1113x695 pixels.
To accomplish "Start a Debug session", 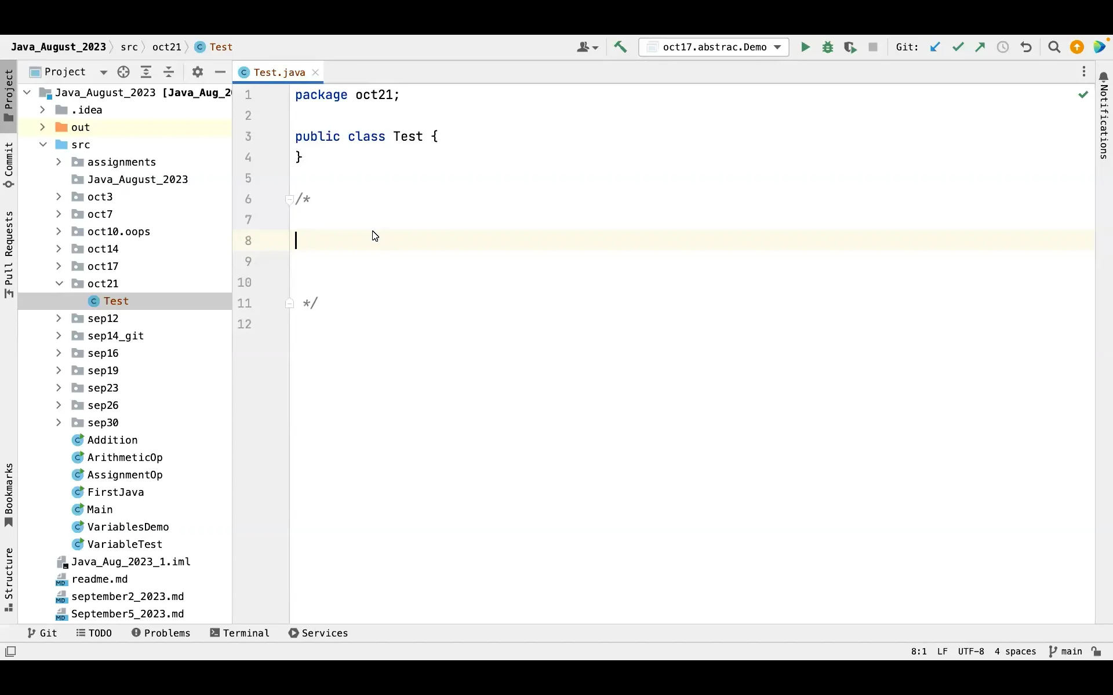I will 828,47.
